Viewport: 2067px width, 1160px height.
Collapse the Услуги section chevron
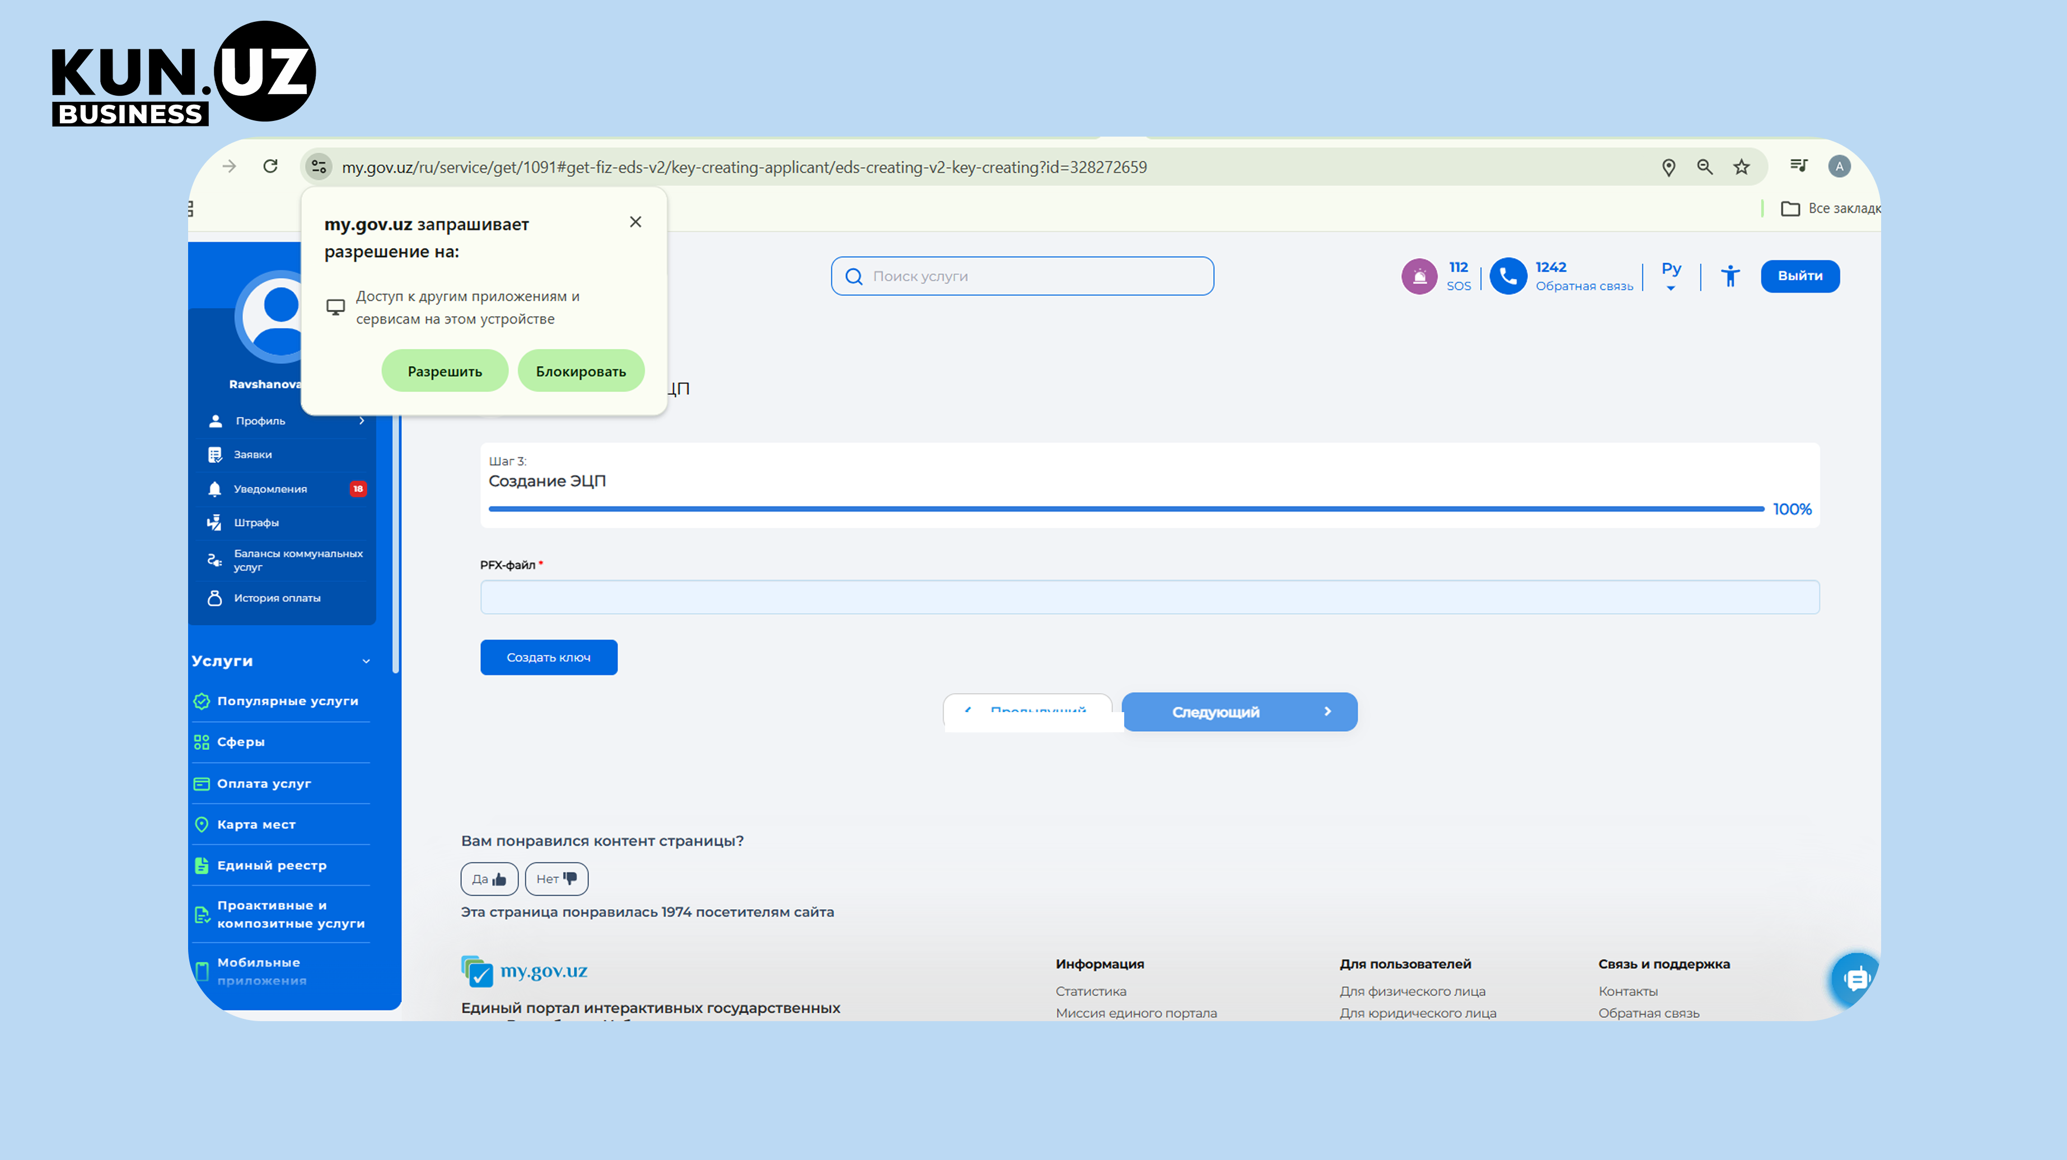click(x=366, y=661)
